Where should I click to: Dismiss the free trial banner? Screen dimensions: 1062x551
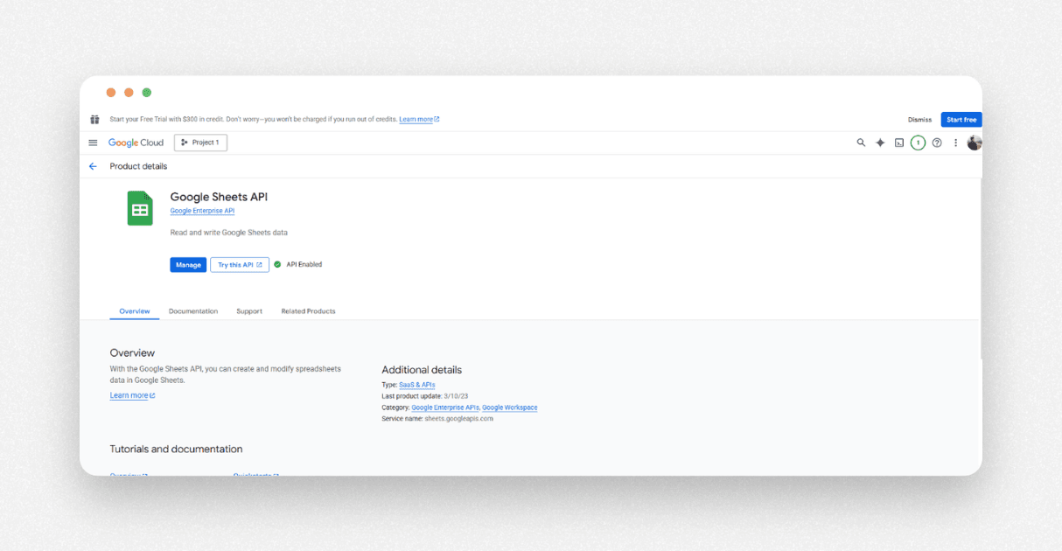919,120
